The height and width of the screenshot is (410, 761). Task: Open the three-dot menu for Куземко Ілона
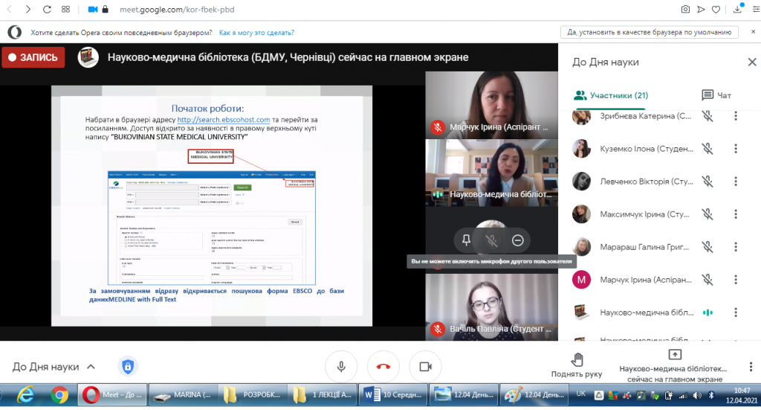pos(736,149)
